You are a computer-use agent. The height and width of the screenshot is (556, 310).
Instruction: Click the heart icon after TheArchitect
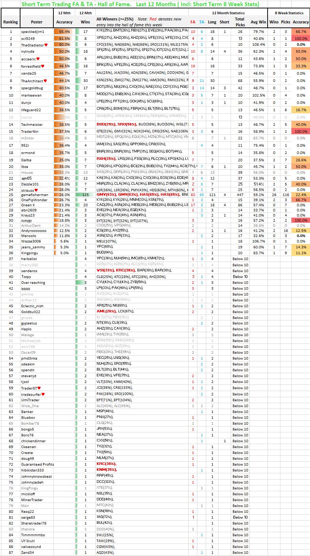(45, 81)
